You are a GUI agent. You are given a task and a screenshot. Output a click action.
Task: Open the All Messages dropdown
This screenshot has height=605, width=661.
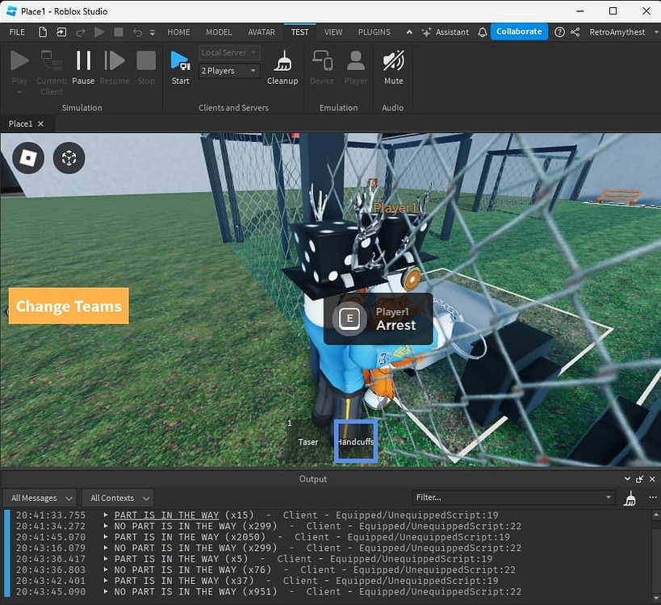pyautogui.click(x=40, y=498)
